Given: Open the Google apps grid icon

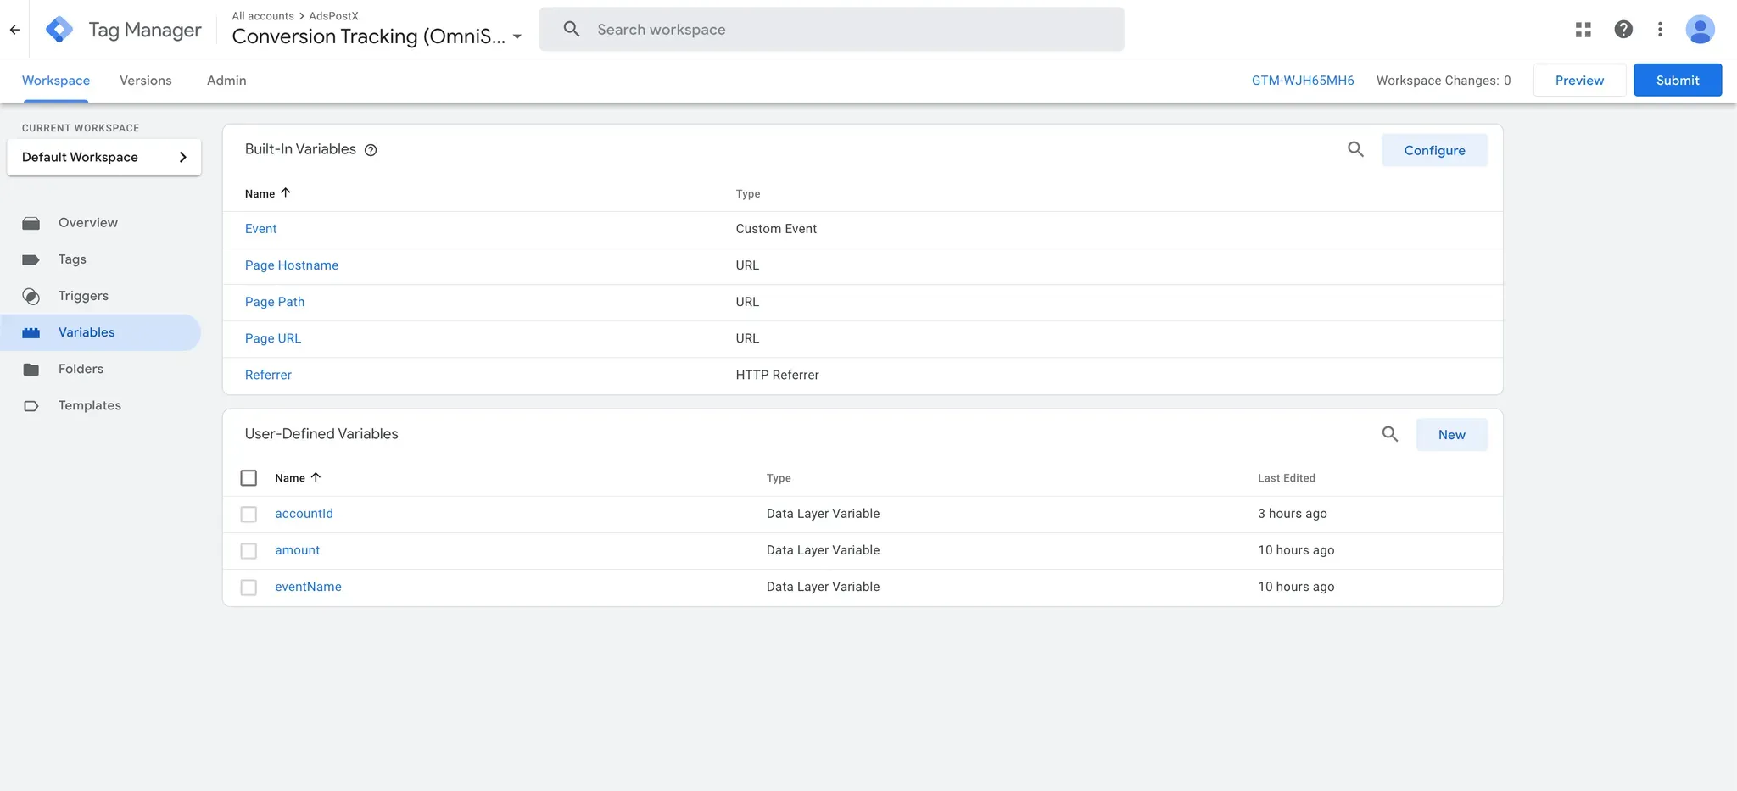Looking at the screenshot, I should [x=1583, y=30].
